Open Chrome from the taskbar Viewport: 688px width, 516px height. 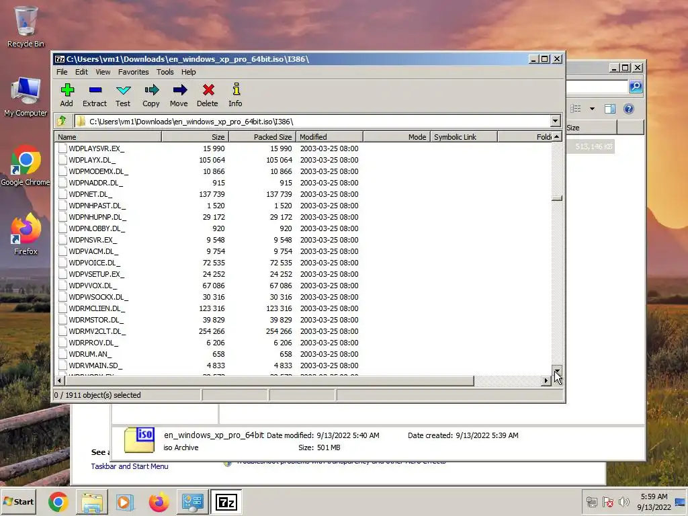tap(58, 502)
